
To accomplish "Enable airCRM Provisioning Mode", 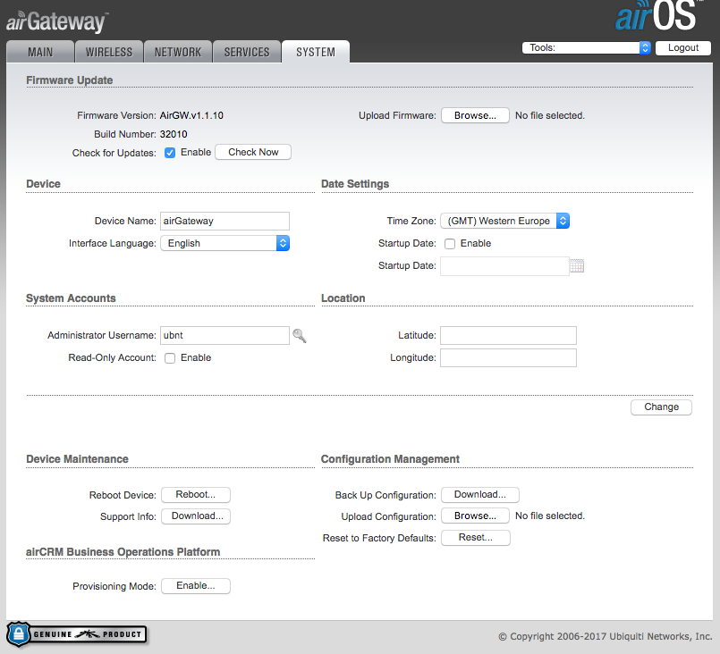I will point(196,586).
